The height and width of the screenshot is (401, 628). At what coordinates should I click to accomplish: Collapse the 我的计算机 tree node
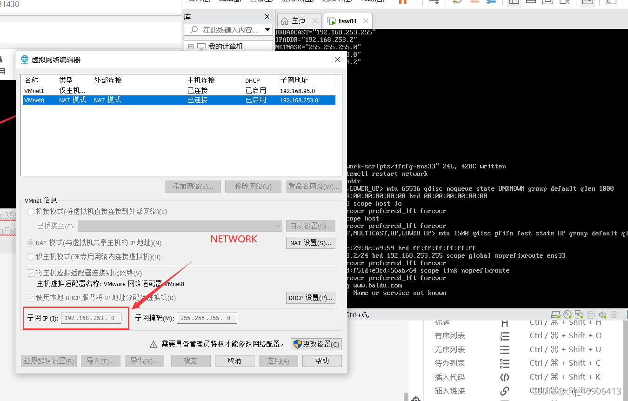191,47
